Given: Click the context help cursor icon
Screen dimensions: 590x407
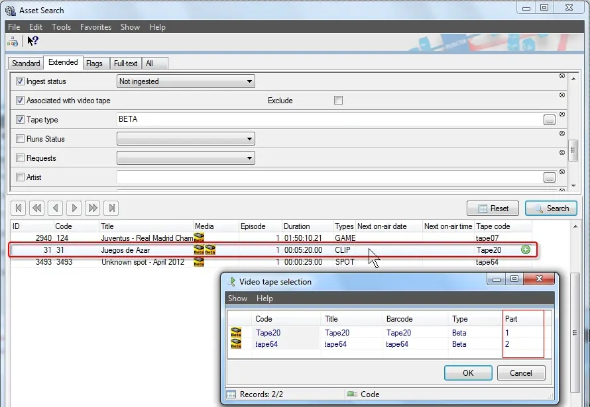Looking at the screenshot, I should [x=32, y=41].
